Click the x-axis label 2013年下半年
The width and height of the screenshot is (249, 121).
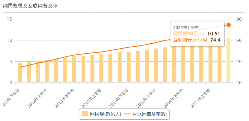65,98
